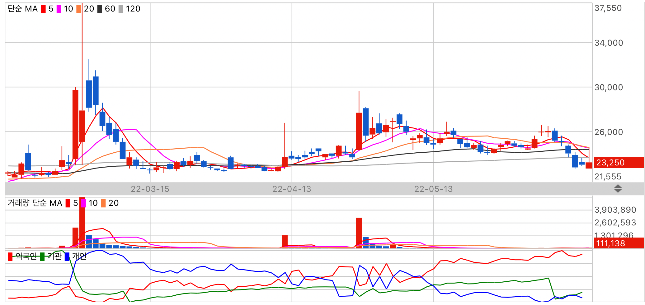Click the 30,000 price axis label
645x305 pixels.
tap(609, 87)
